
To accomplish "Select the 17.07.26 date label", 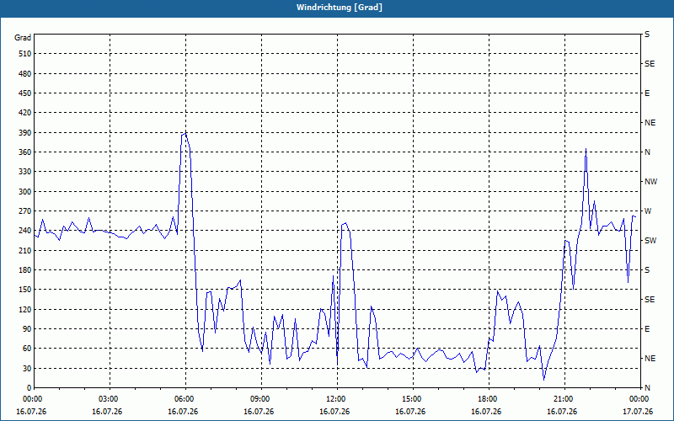I will point(638,412).
